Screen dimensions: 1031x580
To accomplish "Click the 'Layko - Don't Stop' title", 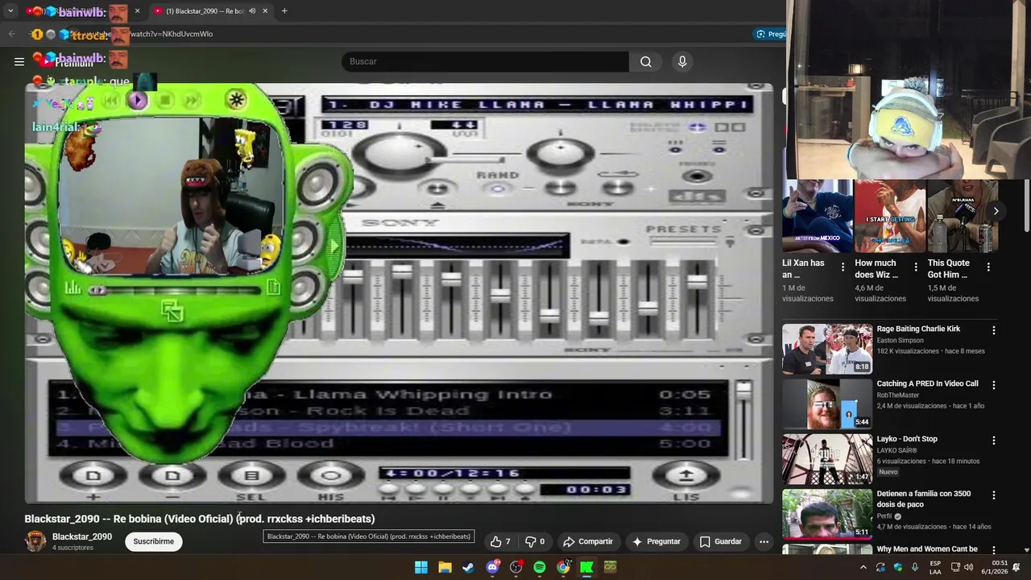I will click(x=907, y=439).
